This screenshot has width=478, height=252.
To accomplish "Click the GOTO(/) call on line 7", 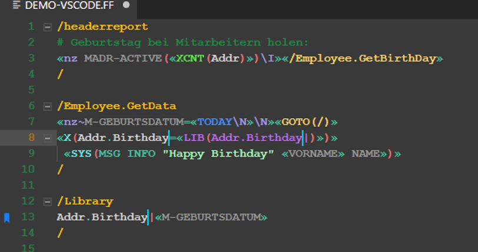I will [306, 122].
